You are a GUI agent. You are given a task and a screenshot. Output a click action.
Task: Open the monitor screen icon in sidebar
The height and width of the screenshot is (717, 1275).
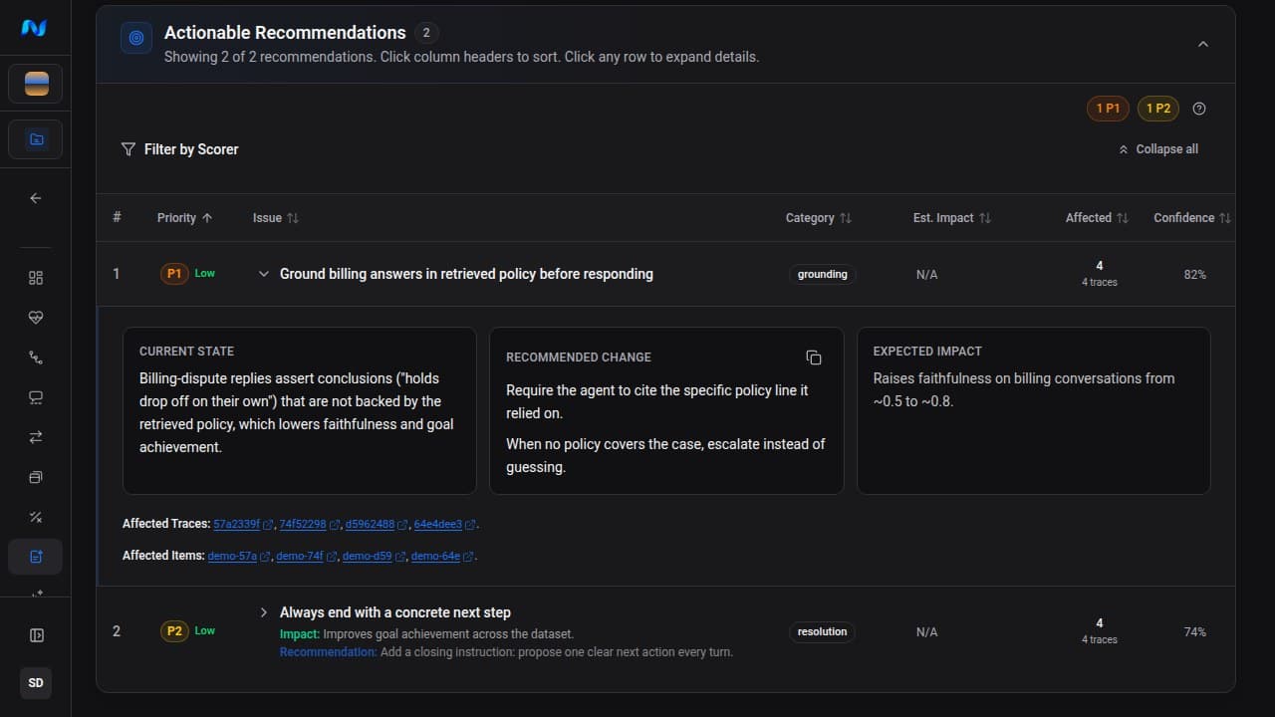[x=36, y=397]
